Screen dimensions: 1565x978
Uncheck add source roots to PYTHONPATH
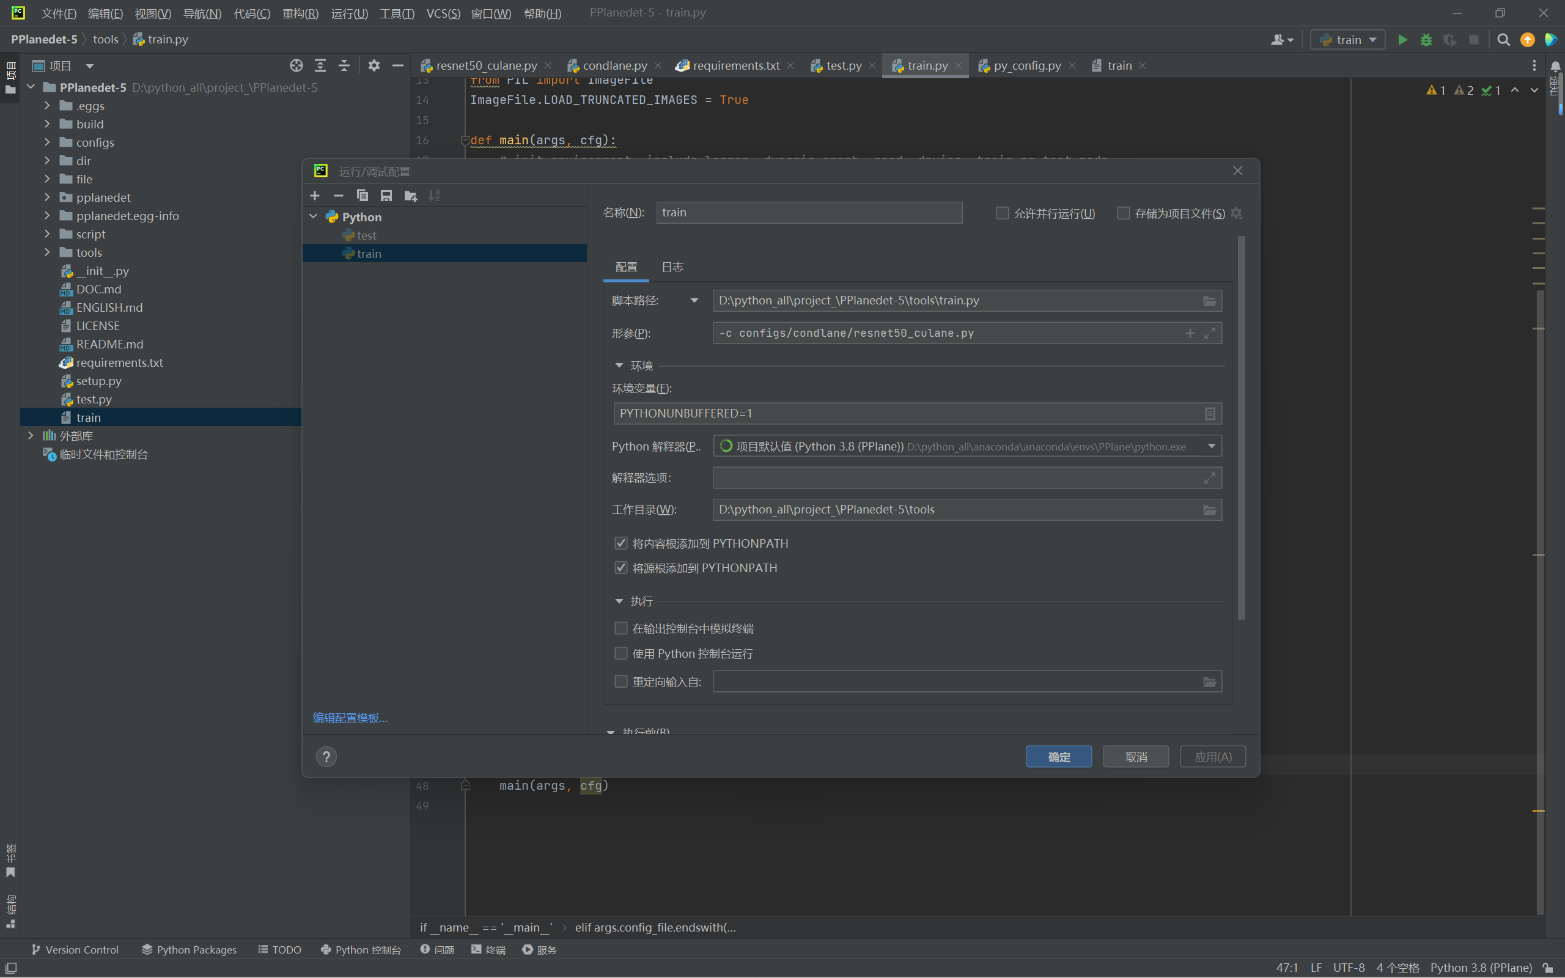621,567
